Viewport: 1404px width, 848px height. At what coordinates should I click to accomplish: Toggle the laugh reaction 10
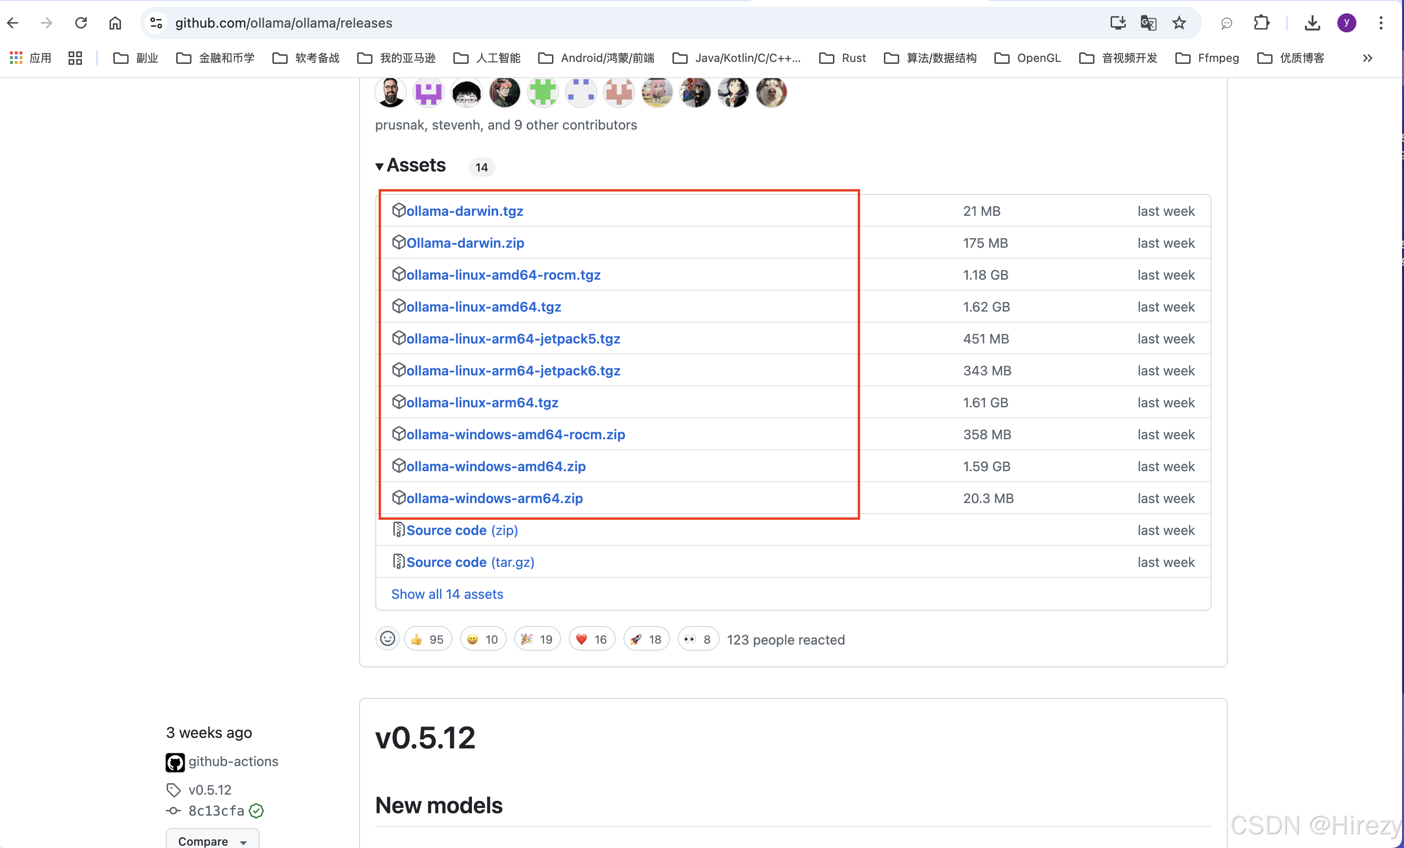482,639
